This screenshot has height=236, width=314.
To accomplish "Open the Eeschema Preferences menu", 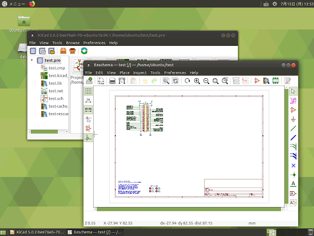I will pos(175,73).
